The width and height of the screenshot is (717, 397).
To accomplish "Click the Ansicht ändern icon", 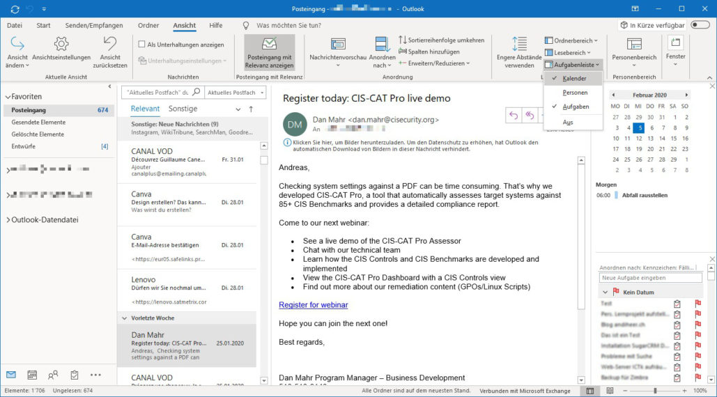I will [x=17, y=44].
